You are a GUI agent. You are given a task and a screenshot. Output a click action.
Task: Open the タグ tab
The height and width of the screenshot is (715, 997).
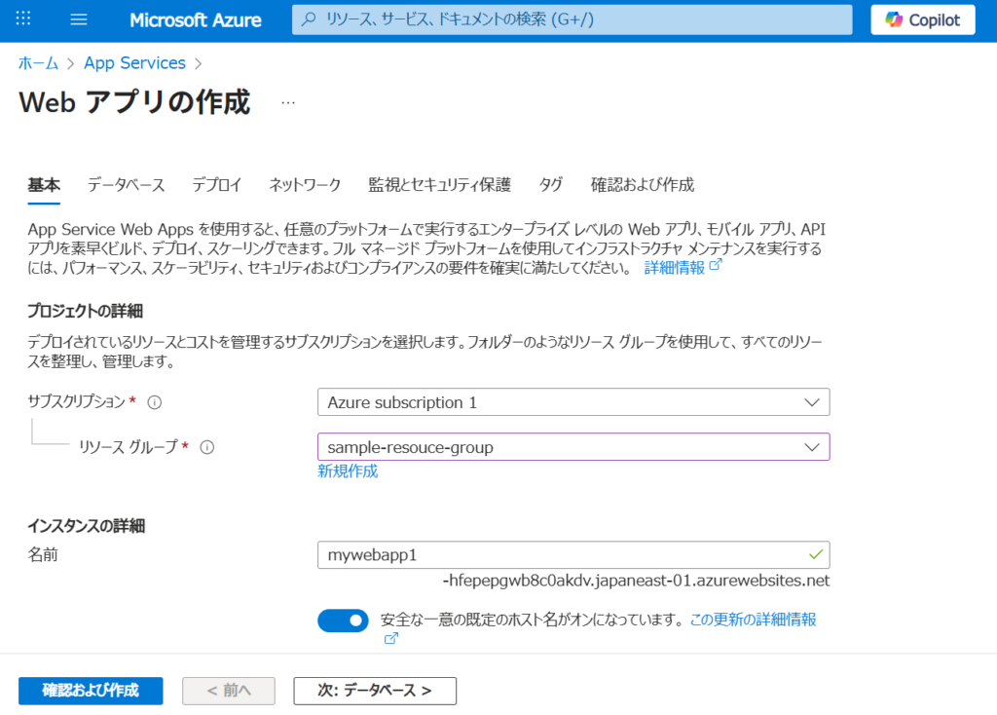click(x=551, y=185)
